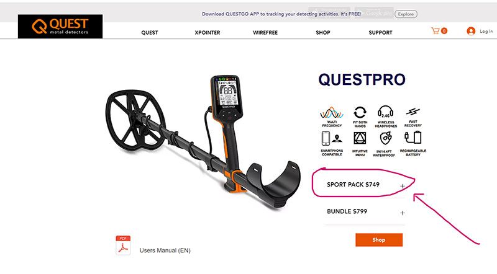Click the Intuitive Menu icon
The image size is (497, 274).
pos(360,139)
